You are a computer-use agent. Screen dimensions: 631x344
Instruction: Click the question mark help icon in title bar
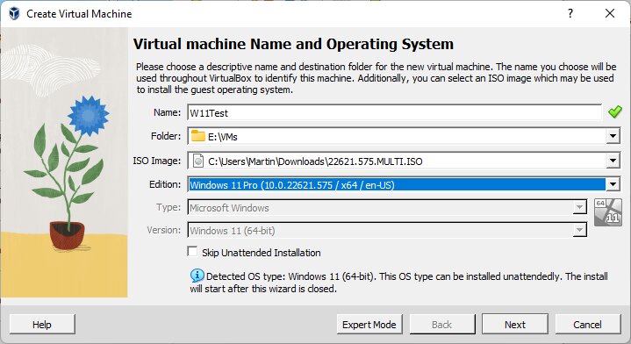coord(570,13)
